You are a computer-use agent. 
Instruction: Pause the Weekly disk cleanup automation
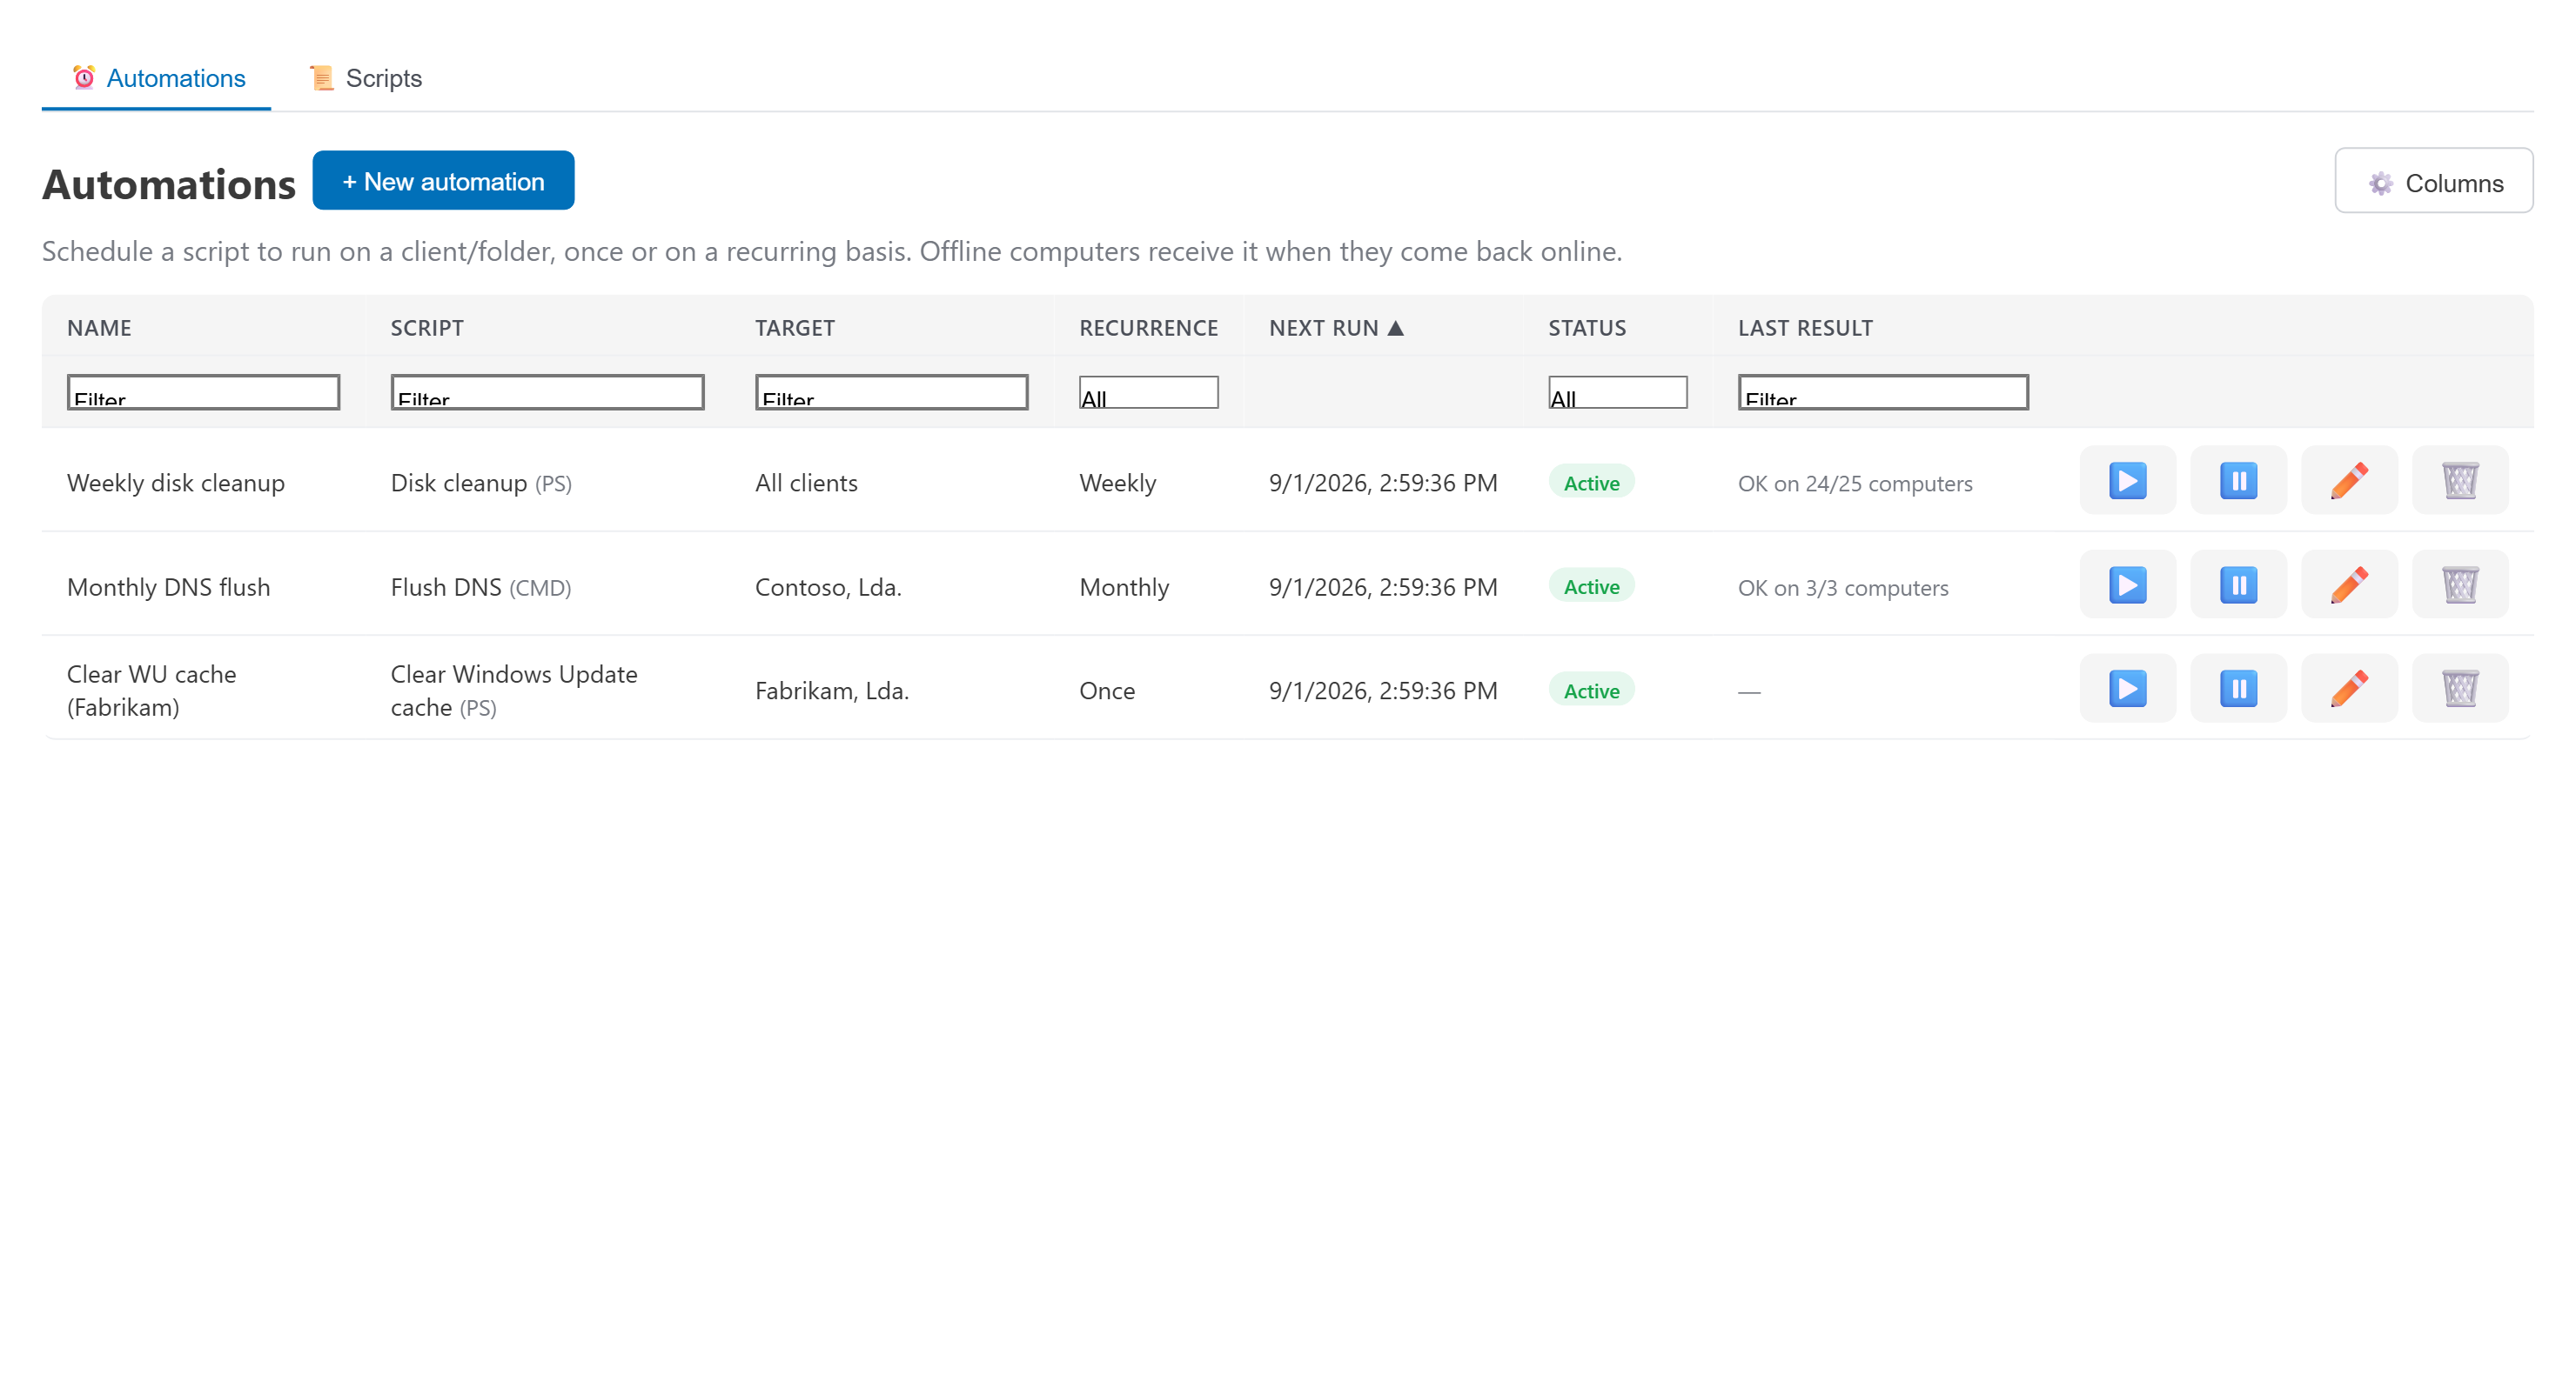point(2238,481)
